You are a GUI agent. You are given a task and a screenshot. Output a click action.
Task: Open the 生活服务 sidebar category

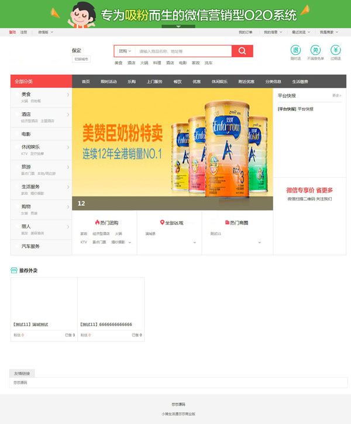pos(30,187)
